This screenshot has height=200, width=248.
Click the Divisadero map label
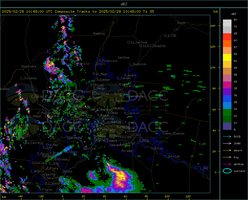coord(134,96)
